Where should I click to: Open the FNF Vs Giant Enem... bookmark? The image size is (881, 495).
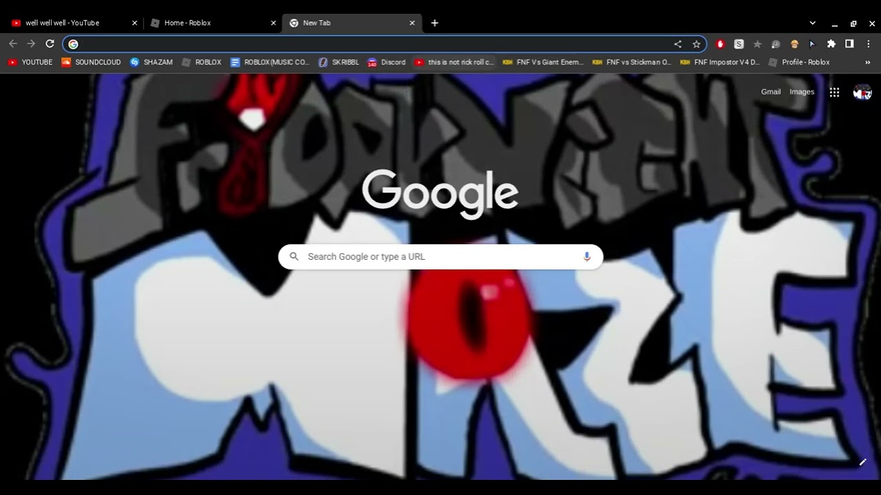click(543, 62)
